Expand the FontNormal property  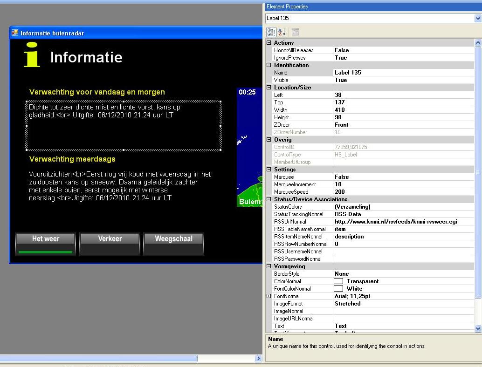269,296
